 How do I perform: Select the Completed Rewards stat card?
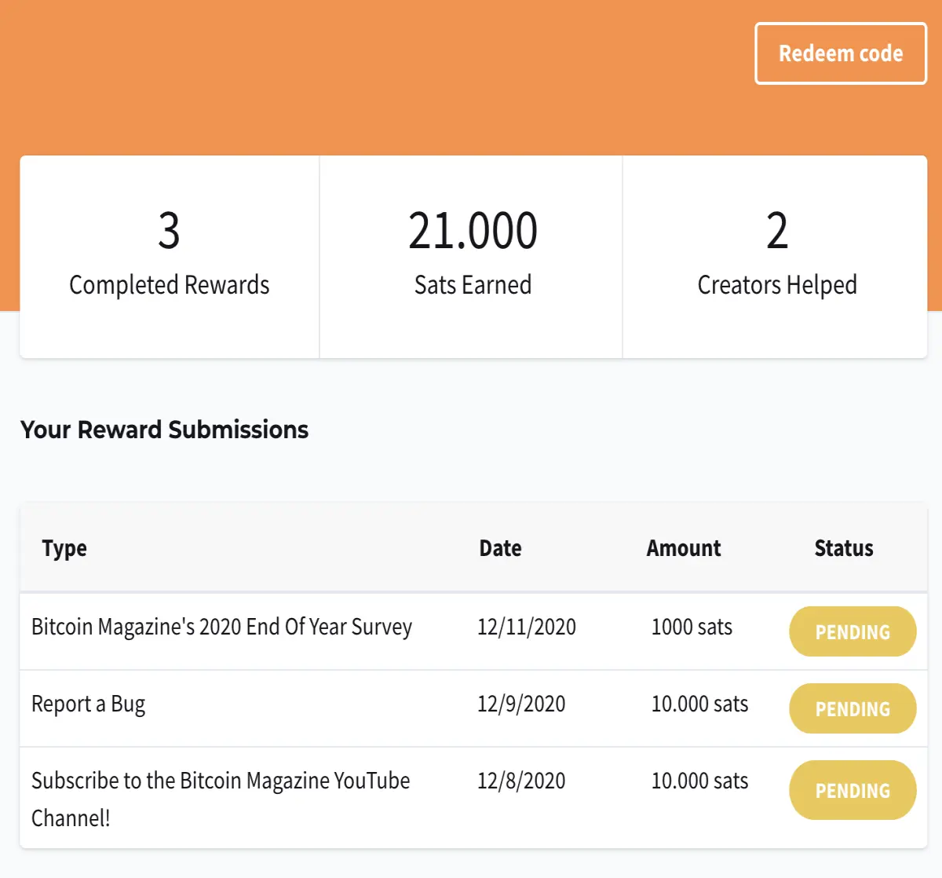(170, 257)
